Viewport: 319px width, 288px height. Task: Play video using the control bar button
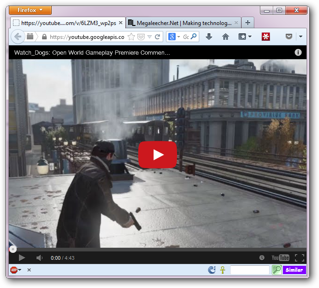[22, 258]
